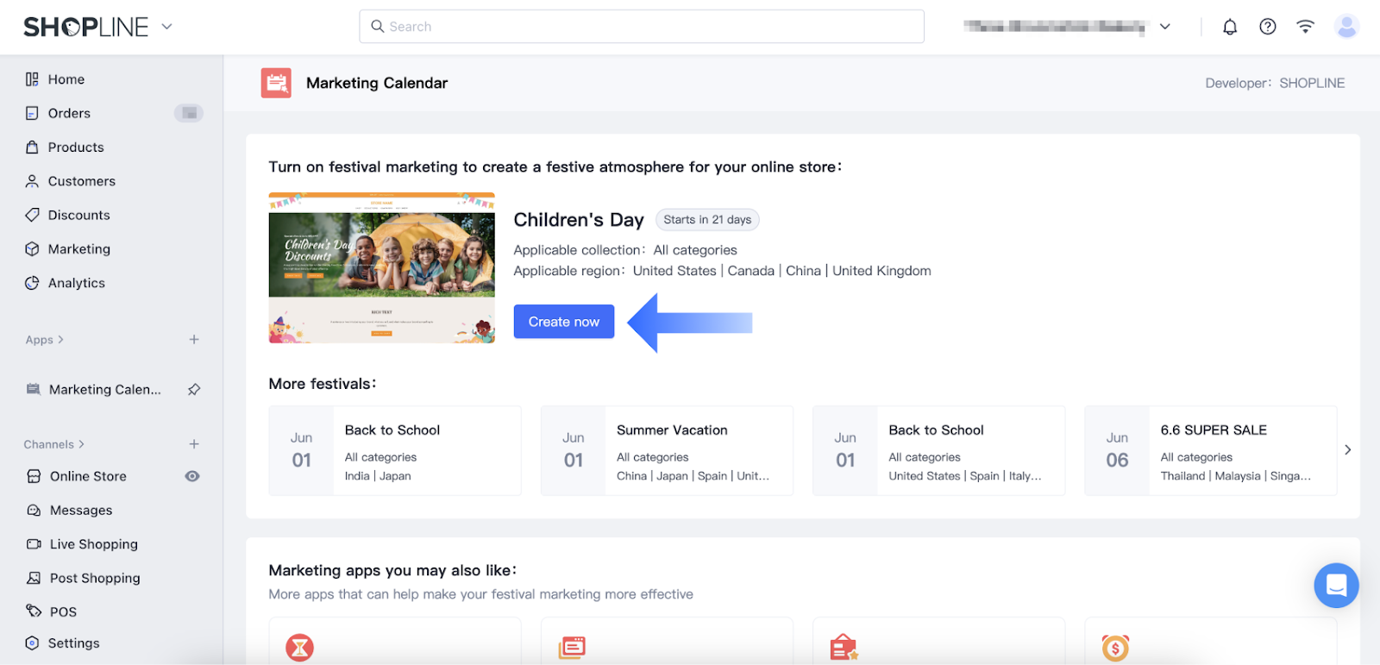Open the Children's Day preview thumbnail

click(x=381, y=267)
